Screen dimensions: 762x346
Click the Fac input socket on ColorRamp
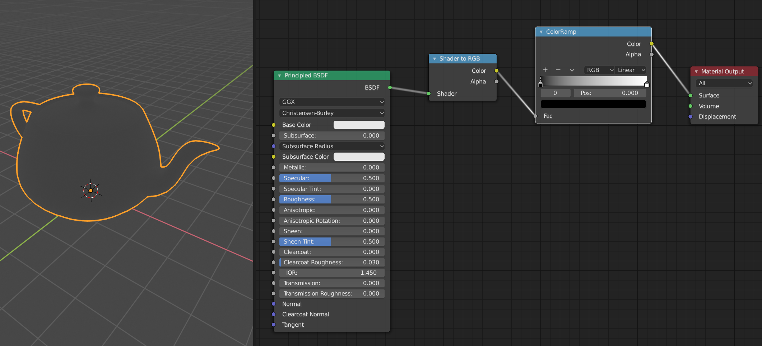pyautogui.click(x=535, y=116)
